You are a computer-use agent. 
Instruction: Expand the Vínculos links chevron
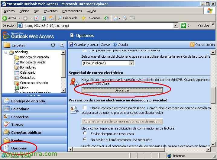click(213, 24)
